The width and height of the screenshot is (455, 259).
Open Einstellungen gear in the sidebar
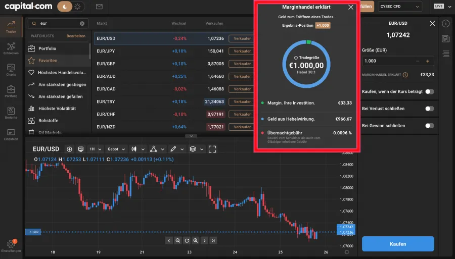point(11,245)
